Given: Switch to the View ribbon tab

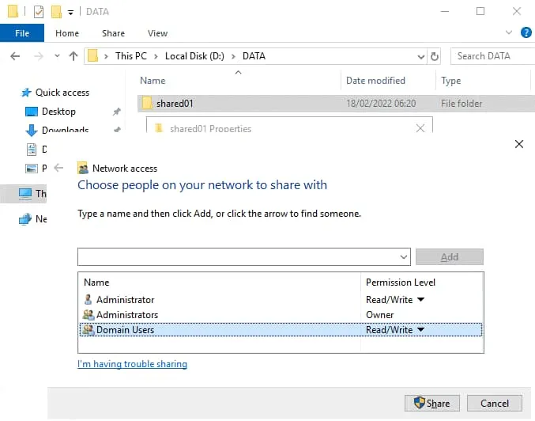Looking at the screenshot, I should click(157, 33).
